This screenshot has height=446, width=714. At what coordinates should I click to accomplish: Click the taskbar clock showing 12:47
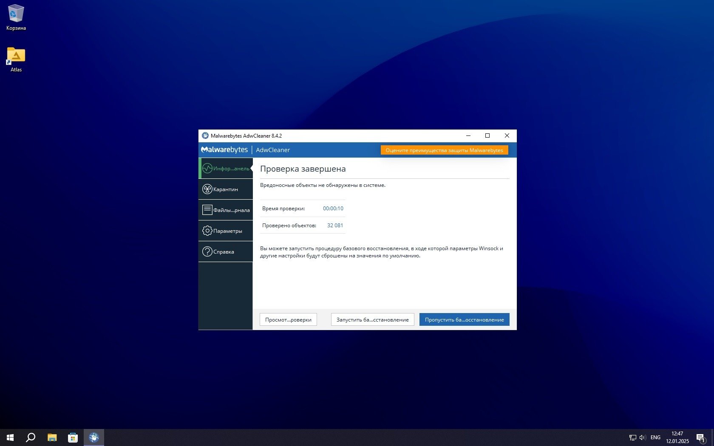677,437
